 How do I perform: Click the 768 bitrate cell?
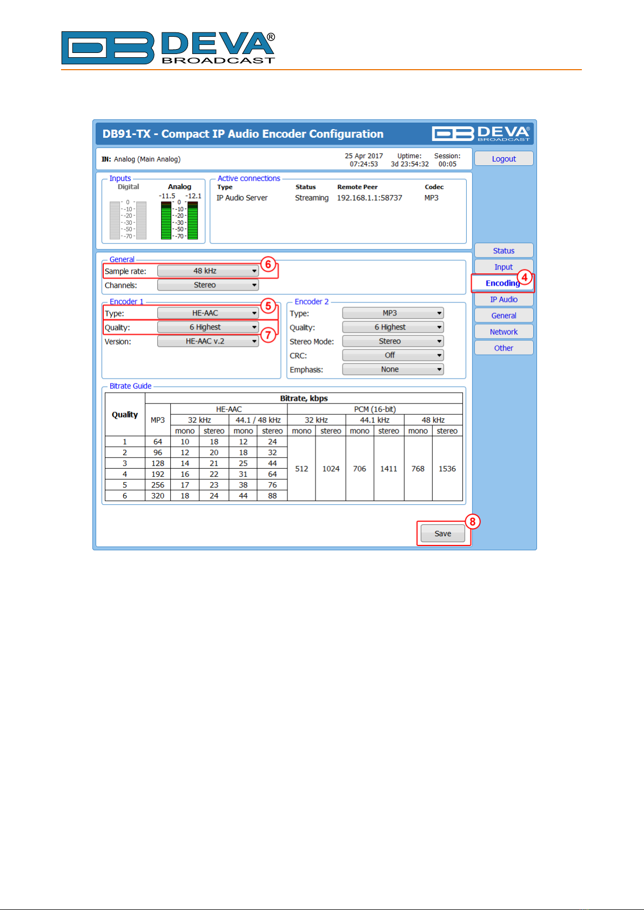click(418, 469)
